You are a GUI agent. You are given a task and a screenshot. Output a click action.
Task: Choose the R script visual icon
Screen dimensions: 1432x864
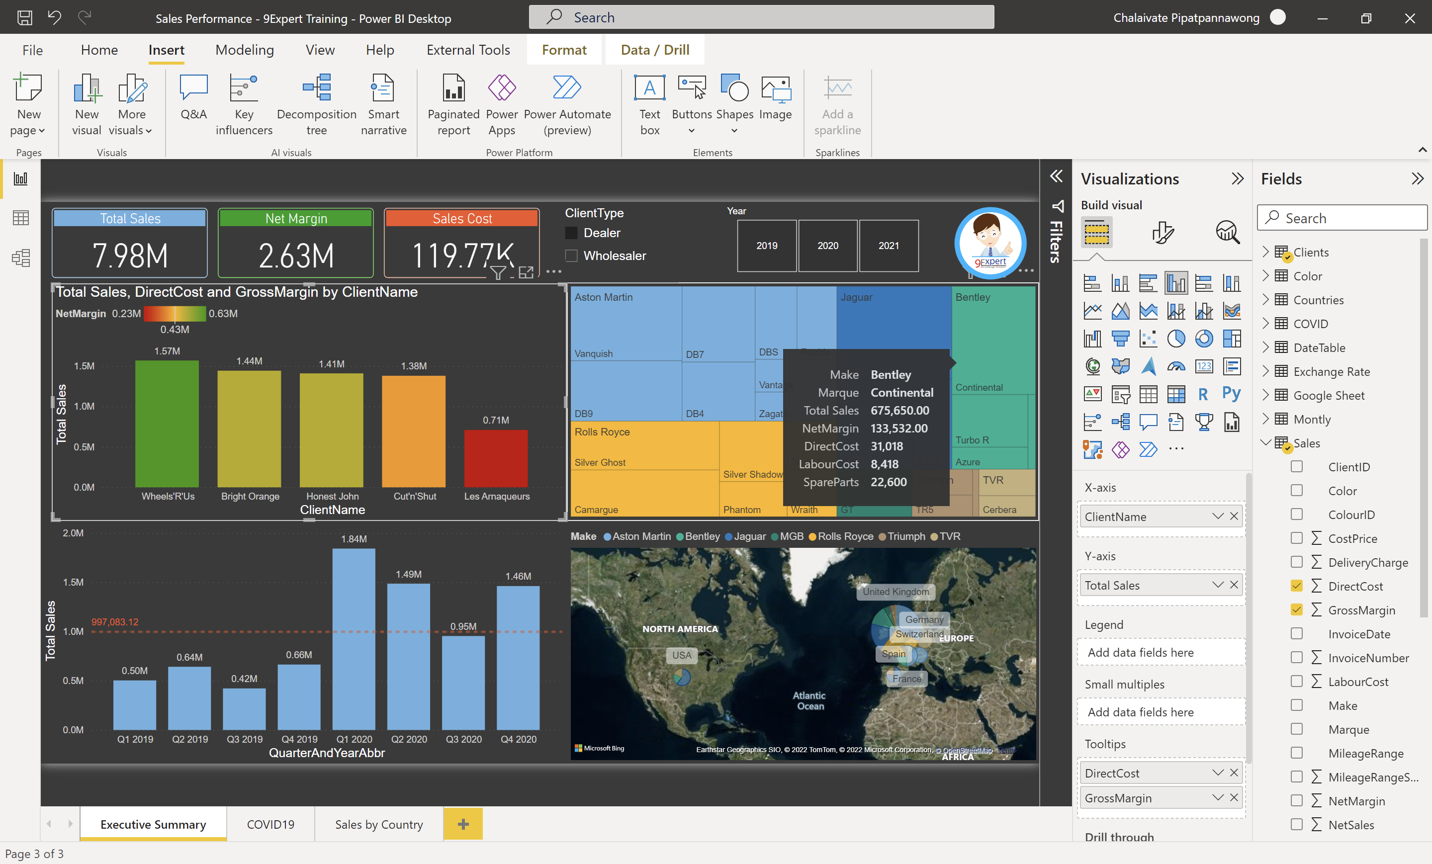(x=1203, y=394)
